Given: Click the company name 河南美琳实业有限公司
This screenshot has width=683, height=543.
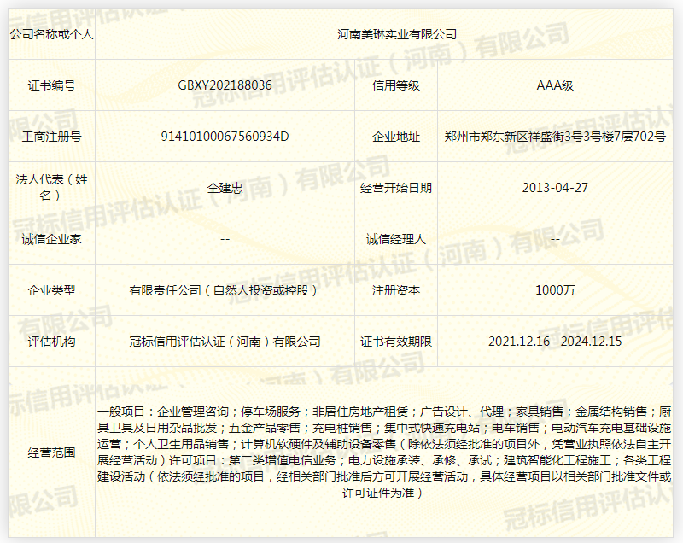Looking at the screenshot, I should point(396,34).
